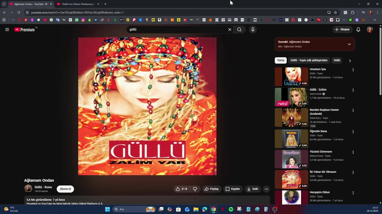Show more bookmarks overflow chevron
This screenshot has width=382, height=214.
coord(375,20)
